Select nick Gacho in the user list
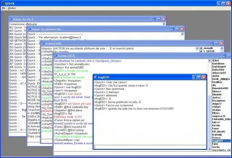The image size is (232, 158). tap(216, 147)
